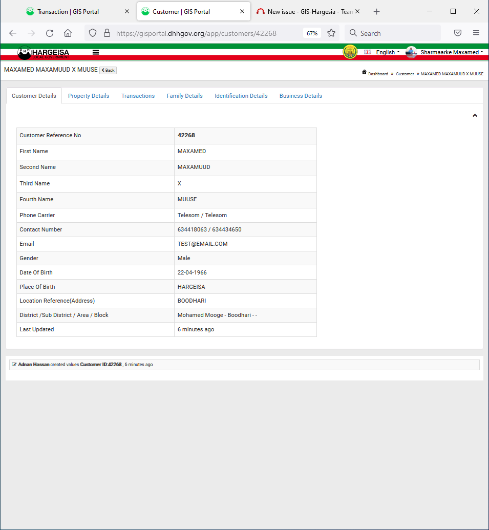489x530 pixels.
Task: Open the Identification Details tab
Action: [241, 96]
